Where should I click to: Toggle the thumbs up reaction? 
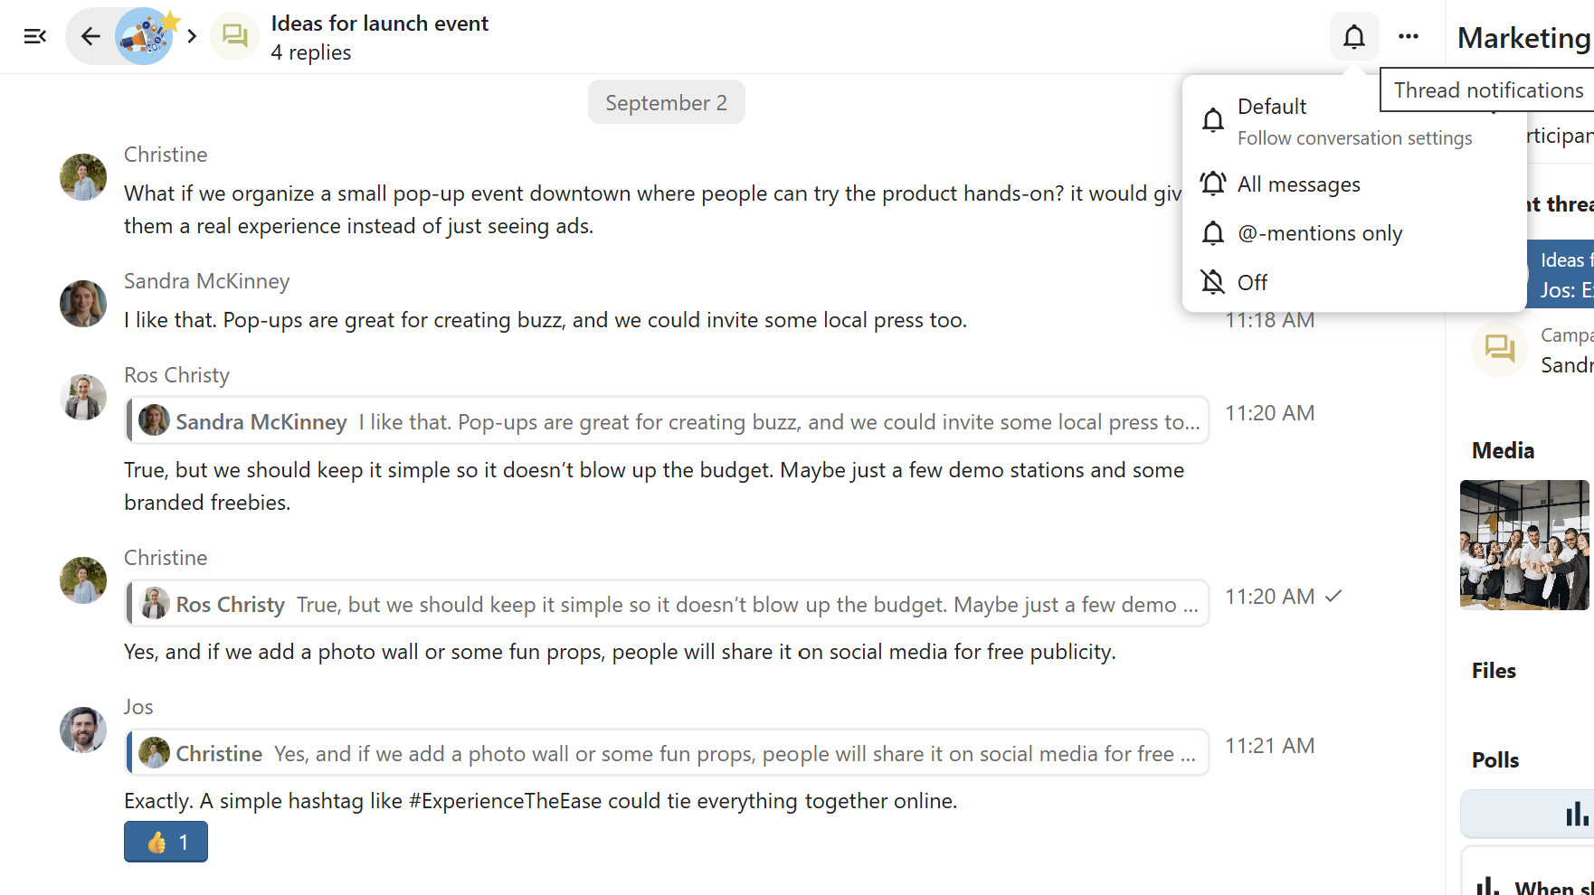point(166,842)
